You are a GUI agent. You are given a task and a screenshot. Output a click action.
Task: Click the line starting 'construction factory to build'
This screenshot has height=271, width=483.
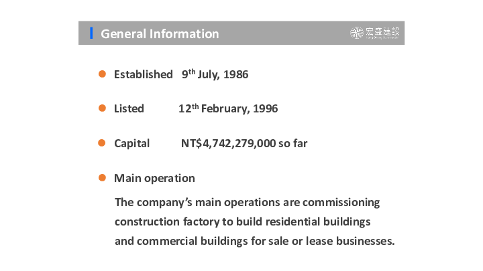click(243, 221)
